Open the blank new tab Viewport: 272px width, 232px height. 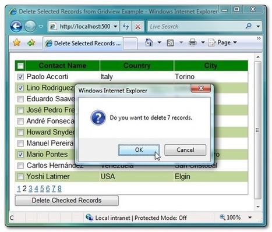pos(130,44)
